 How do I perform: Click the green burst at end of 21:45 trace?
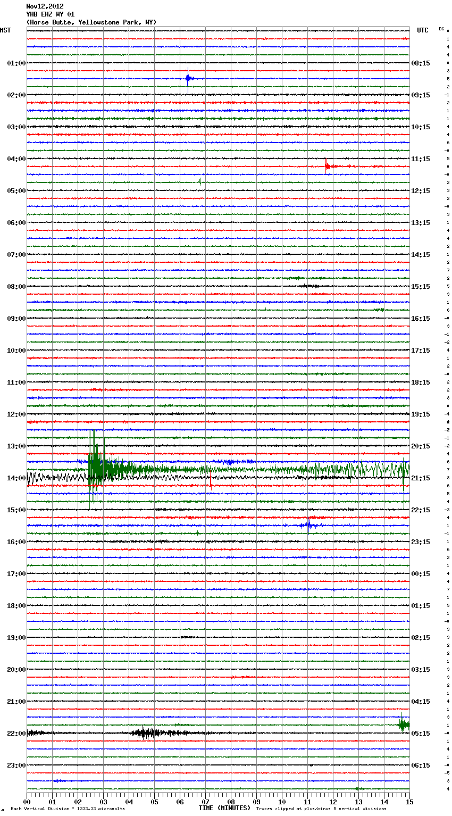[x=404, y=725]
